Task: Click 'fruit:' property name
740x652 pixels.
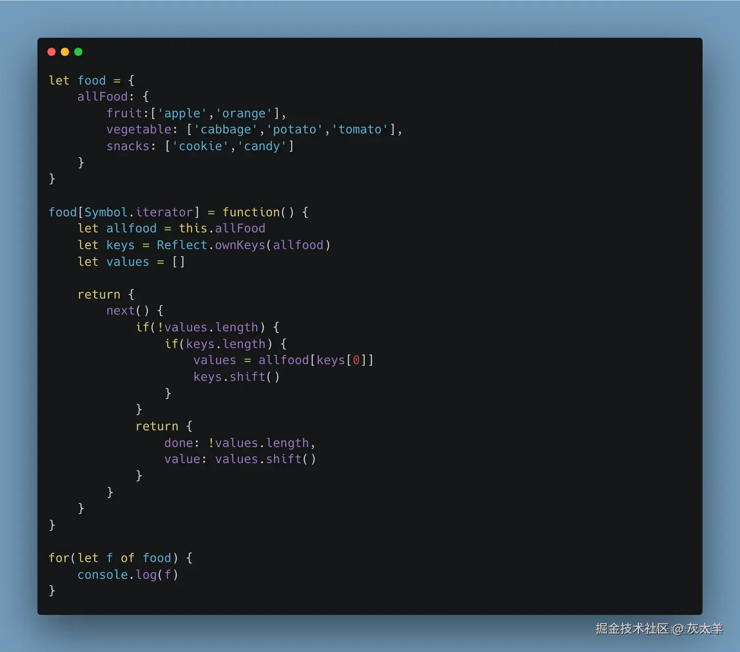Action: (128, 113)
